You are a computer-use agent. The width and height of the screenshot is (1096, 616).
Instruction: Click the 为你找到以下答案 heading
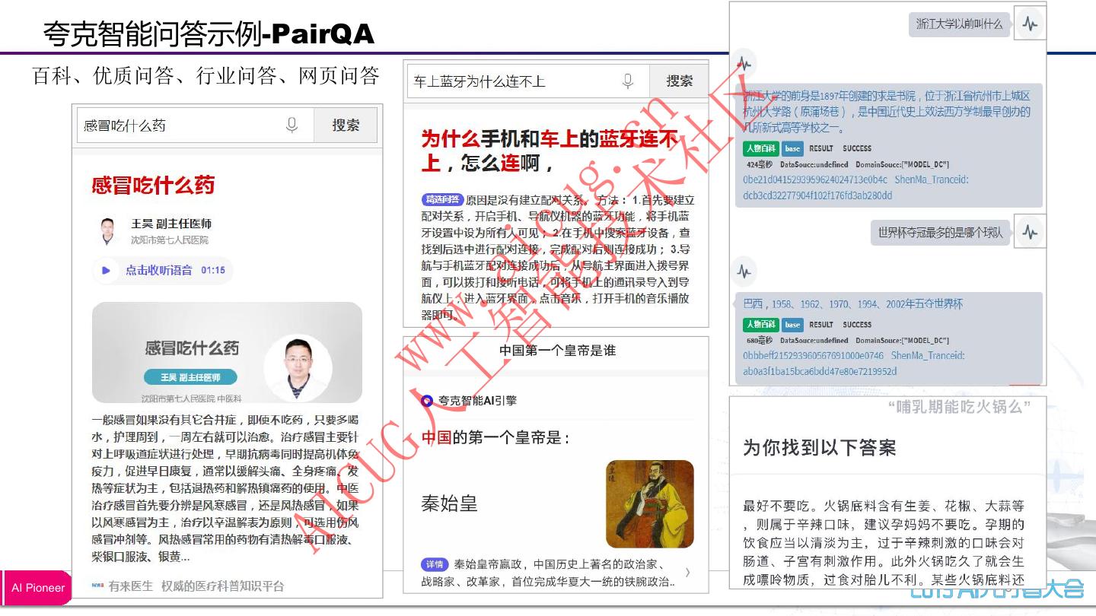tap(820, 448)
